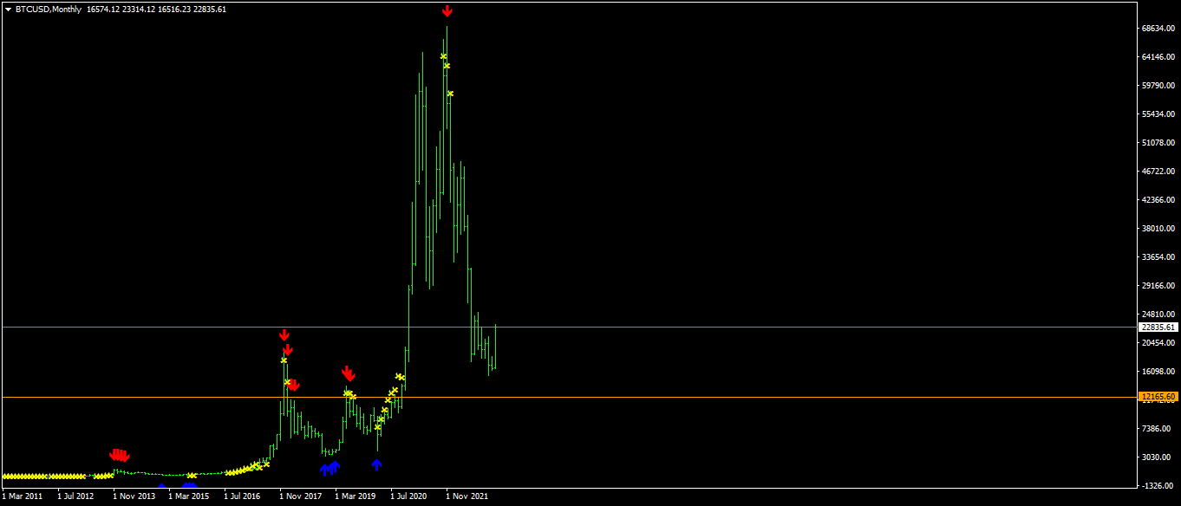
Task: Click the -1326.00 price scale label
Action: click(x=1159, y=486)
